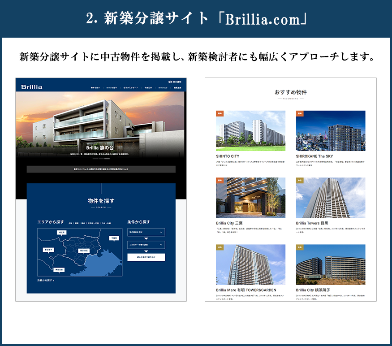Click the 埼玉県 label on the map
The image size is (392, 346).
click(61, 233)
